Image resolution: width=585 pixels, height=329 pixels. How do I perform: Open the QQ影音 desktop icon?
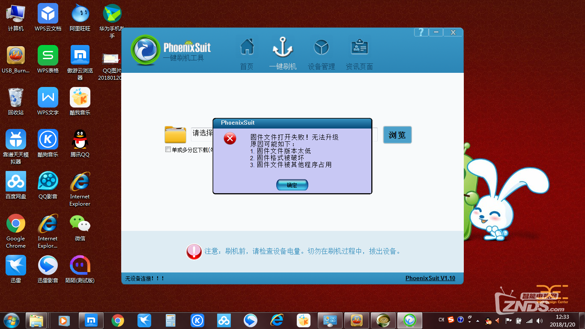coord(48,185)
